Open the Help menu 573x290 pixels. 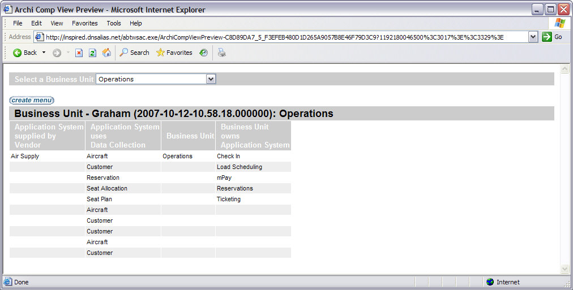(x=135, y=23)
